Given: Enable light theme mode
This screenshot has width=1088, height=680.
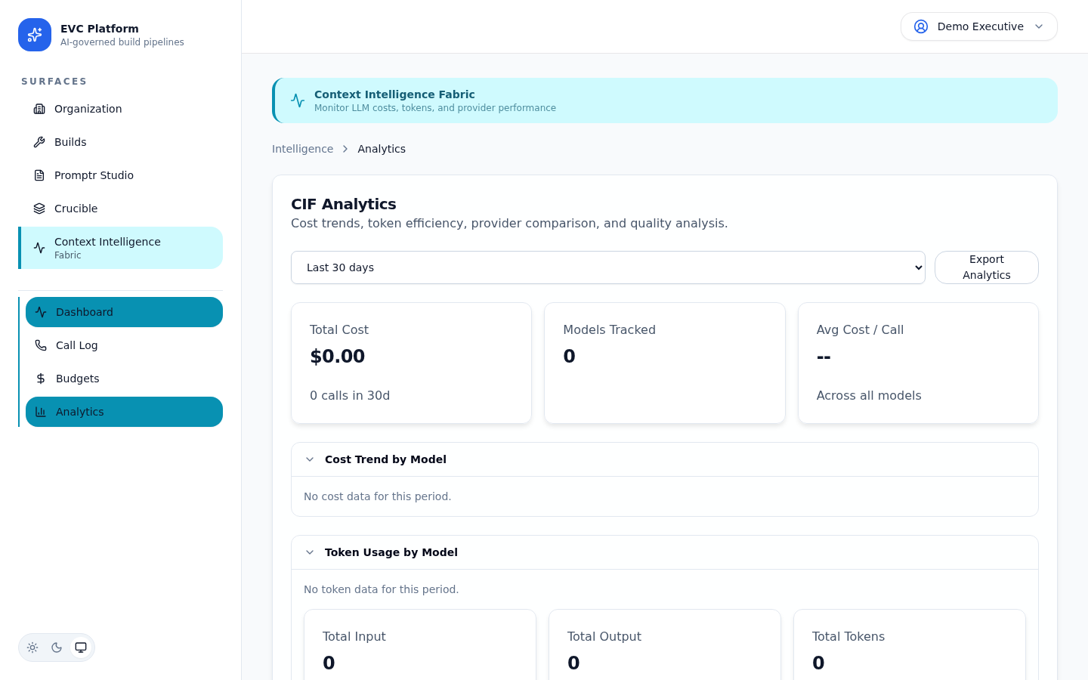Looking at the screenshot, I should tap(32, 648).
